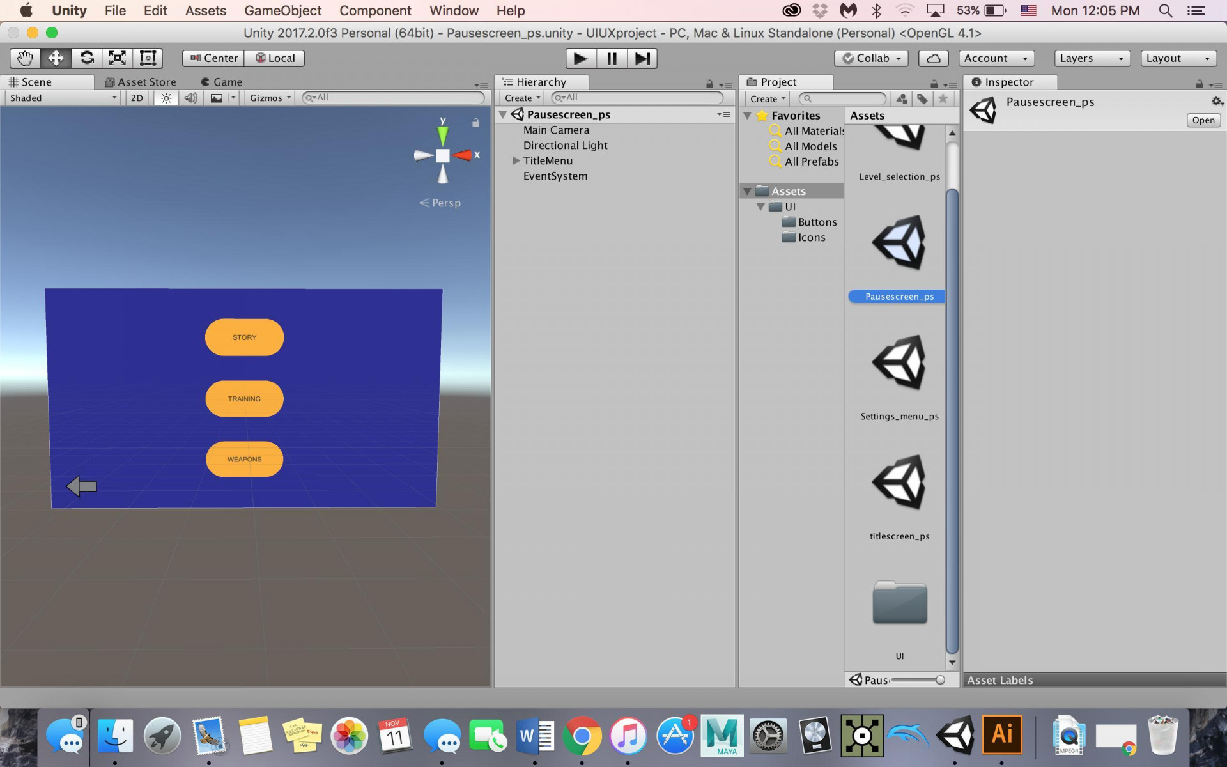Switch to the Game tab
1227x767 pixels.
tap(221, 82)
